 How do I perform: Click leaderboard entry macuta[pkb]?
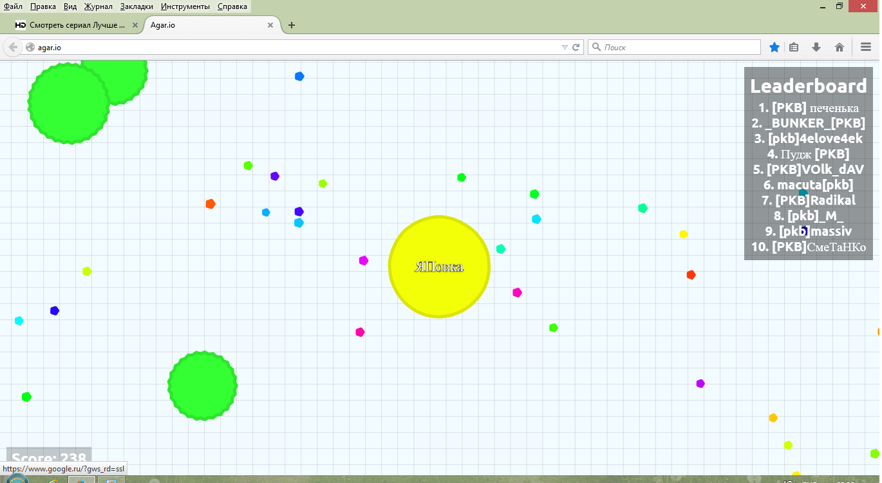(809, 185)
